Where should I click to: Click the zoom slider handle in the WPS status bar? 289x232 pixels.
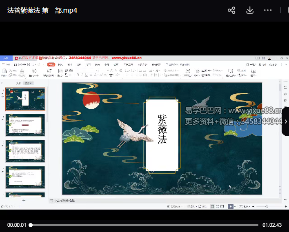click(x=267, y=207)
